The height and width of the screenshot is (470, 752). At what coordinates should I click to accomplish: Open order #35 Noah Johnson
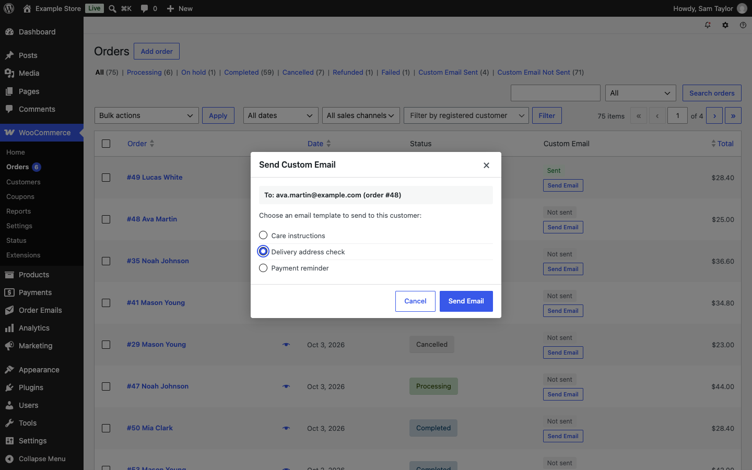(x=158, y=261)
